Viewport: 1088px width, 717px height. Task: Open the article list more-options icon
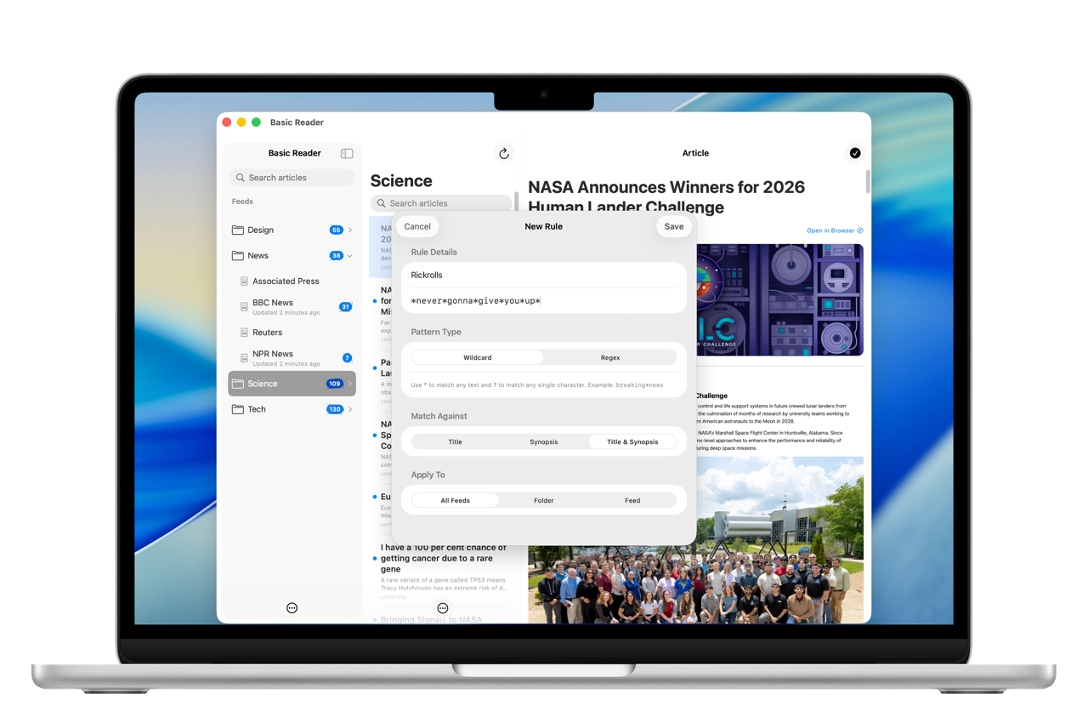click(x=443, y=608)
